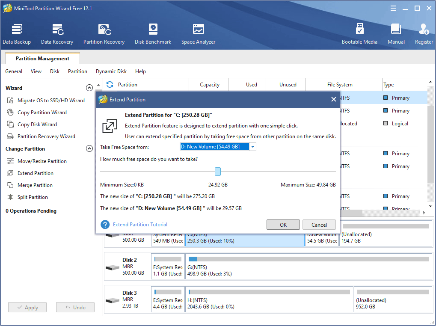Launch Copy Disk Wizard
The width and height of the screenshot is (436, 326).
pyautogui.click(x=32, y=124)
